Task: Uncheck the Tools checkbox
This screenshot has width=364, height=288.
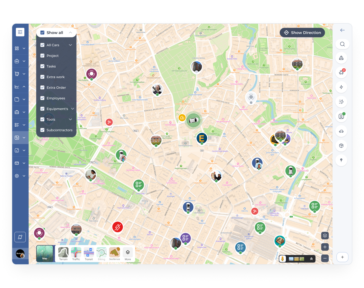Action: coord(42,119)
